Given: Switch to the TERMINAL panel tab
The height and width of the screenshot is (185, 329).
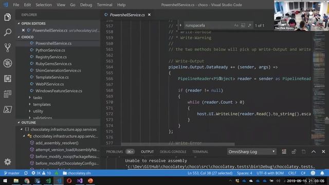Looking at the screenshot, I should tap(200, 152).
